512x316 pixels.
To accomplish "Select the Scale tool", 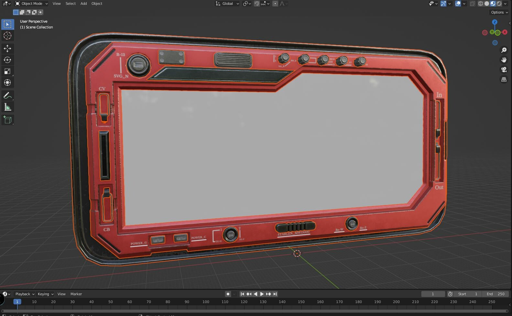I will 7,71.
